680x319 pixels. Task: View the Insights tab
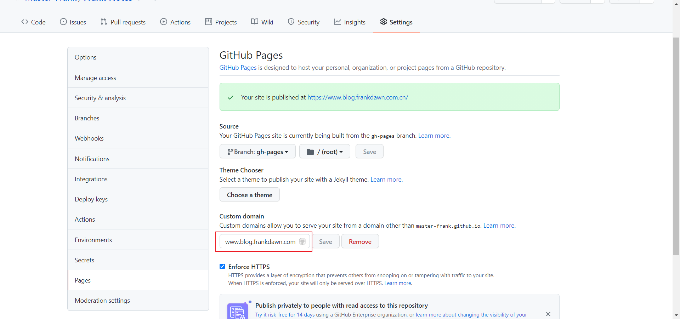point(350,22)
